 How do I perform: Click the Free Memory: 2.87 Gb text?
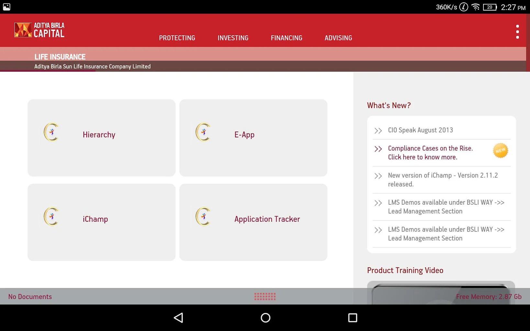pos(489,297)
